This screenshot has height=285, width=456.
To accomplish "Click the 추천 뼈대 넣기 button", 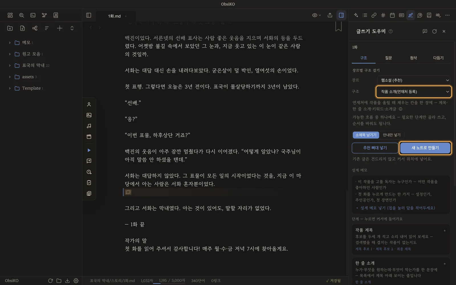I will 375,148.
